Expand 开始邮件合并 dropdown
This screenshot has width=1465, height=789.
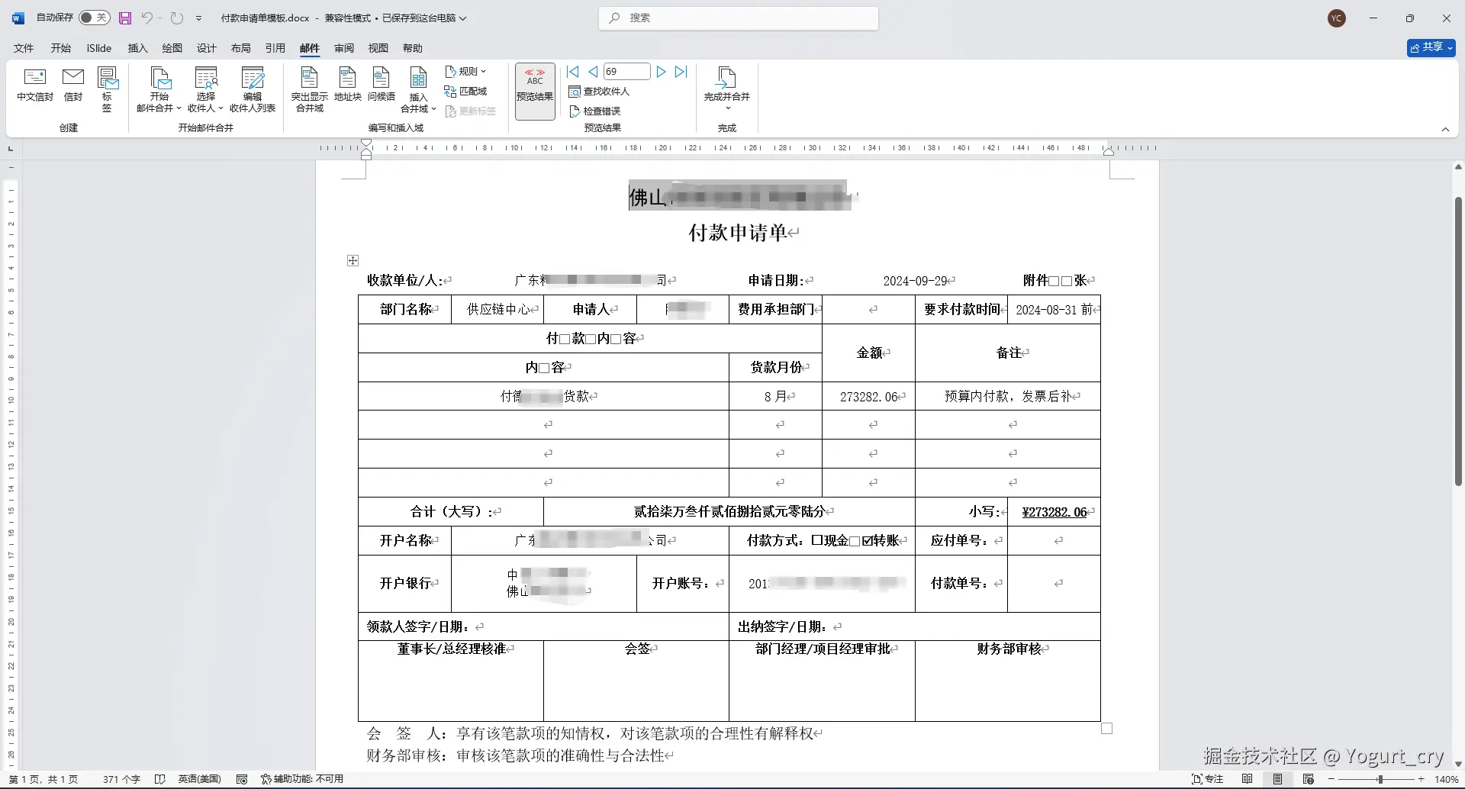click(159, 90)
